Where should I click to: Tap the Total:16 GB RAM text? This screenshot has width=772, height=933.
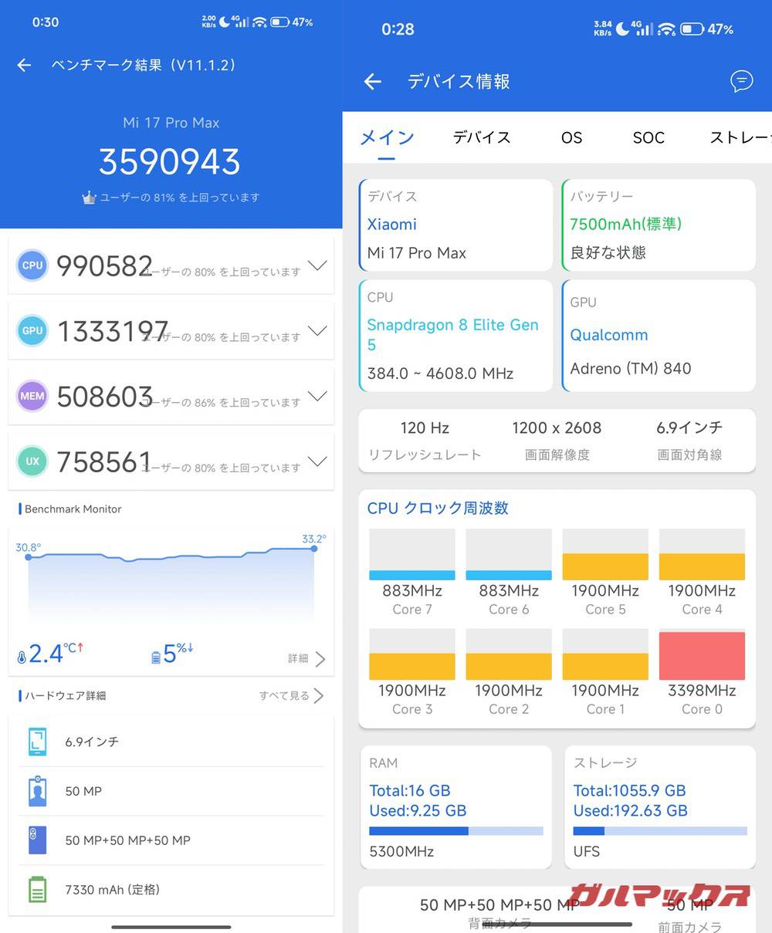410,790
